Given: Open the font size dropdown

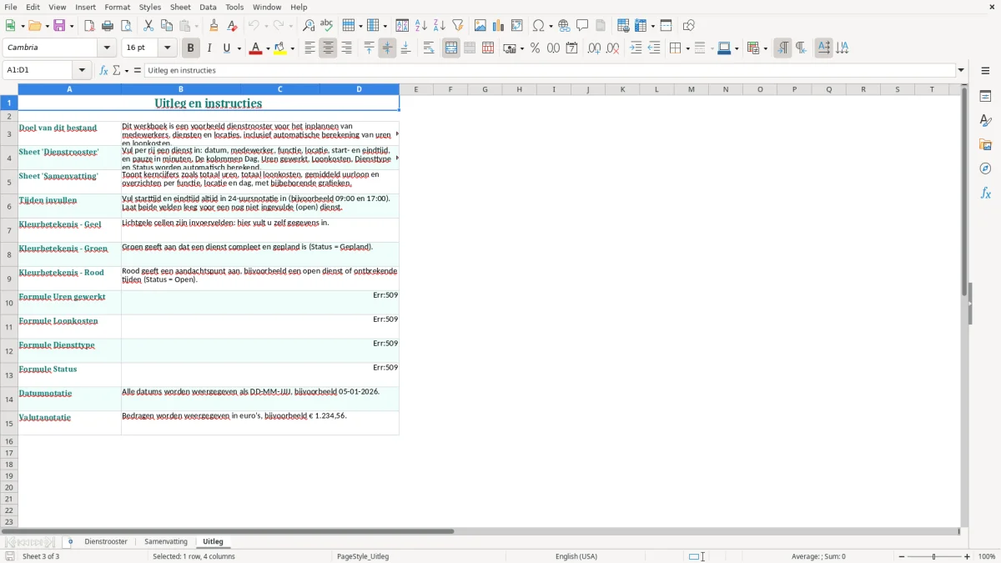Looking at the screenshot, I should (x=168, y=48).
